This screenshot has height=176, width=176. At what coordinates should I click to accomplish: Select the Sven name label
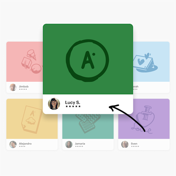pos(134,144)
